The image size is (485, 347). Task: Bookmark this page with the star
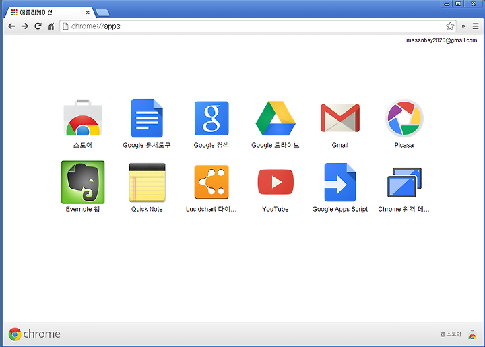coord(450,26)
